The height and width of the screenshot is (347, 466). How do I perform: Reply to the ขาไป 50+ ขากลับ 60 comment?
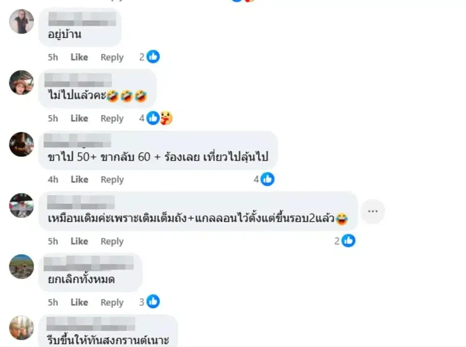coord(112,180)
